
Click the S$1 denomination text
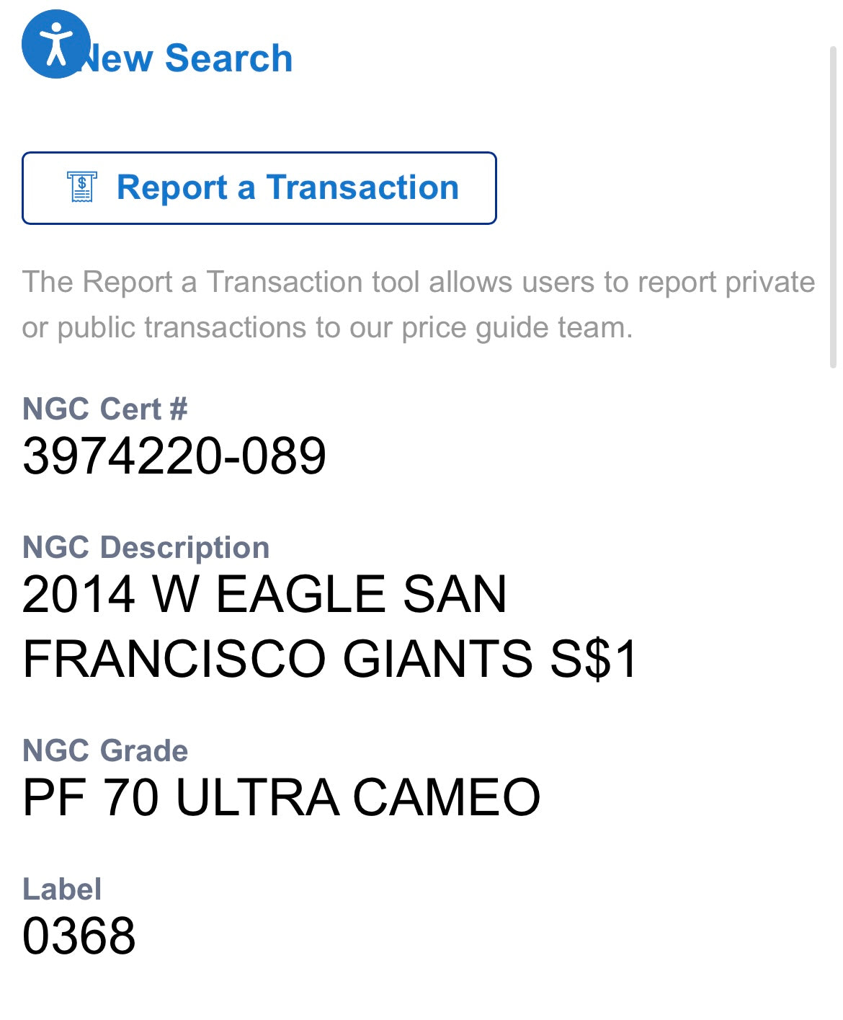point(594,659)
